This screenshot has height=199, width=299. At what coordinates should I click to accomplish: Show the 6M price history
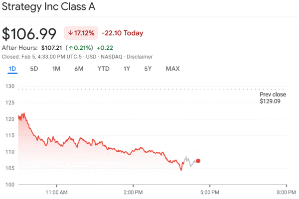click(79, 69)
